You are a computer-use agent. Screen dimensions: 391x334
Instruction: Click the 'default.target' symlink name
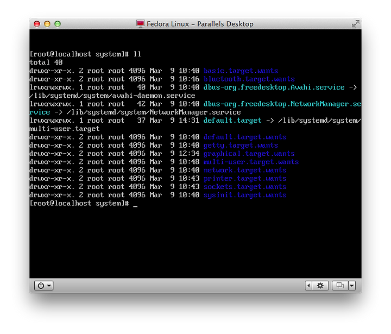click(232, 121)
